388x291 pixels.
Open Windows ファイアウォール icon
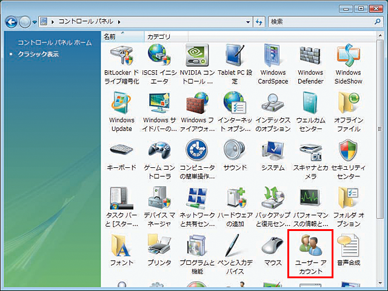click(x=197, y=112)
